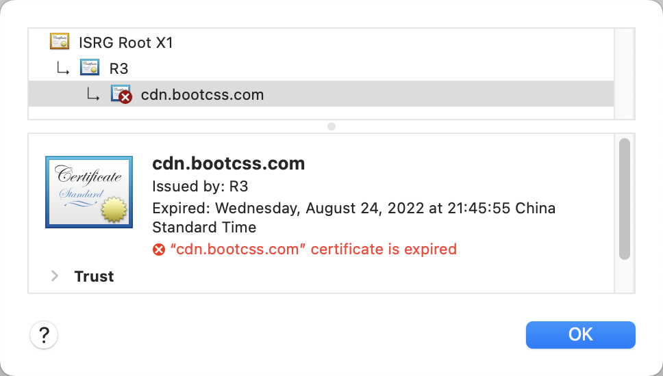This screenshot has width=663, height=376.
Task: Expand the Trust disclosure triangle
Action: click(54, 276)
